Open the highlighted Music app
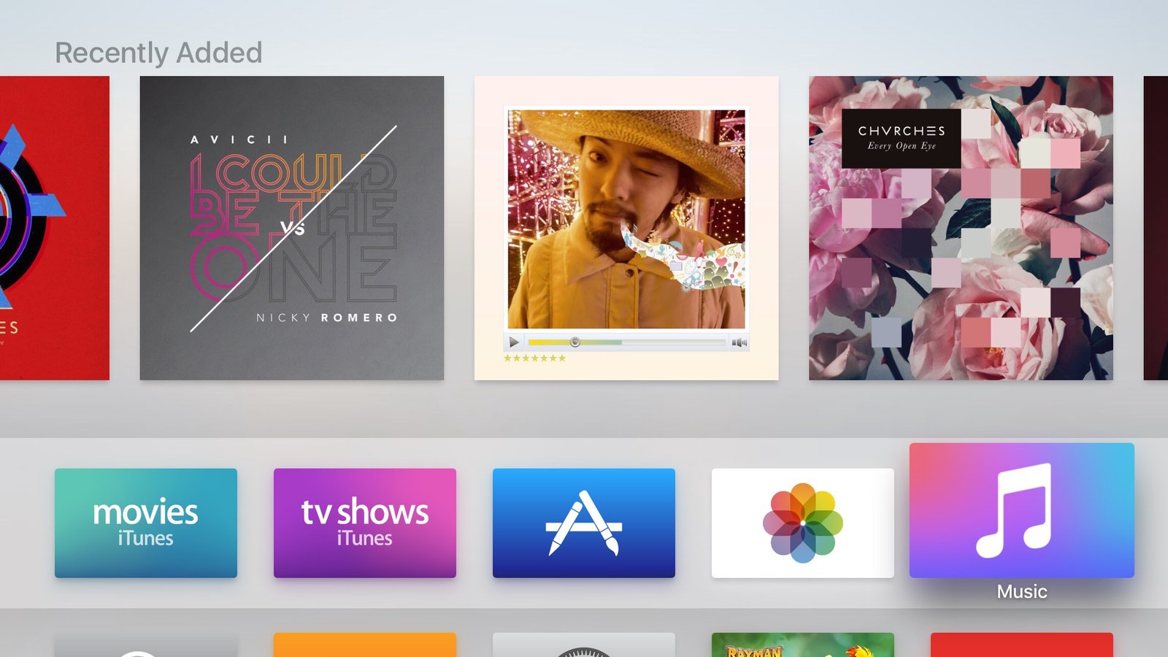Image resolution: width=1168 pixels, height=657 pixels. (x=1022, y=510)
